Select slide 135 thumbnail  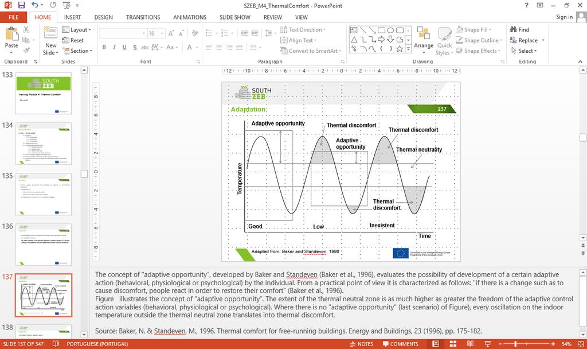tap(44, 194)
